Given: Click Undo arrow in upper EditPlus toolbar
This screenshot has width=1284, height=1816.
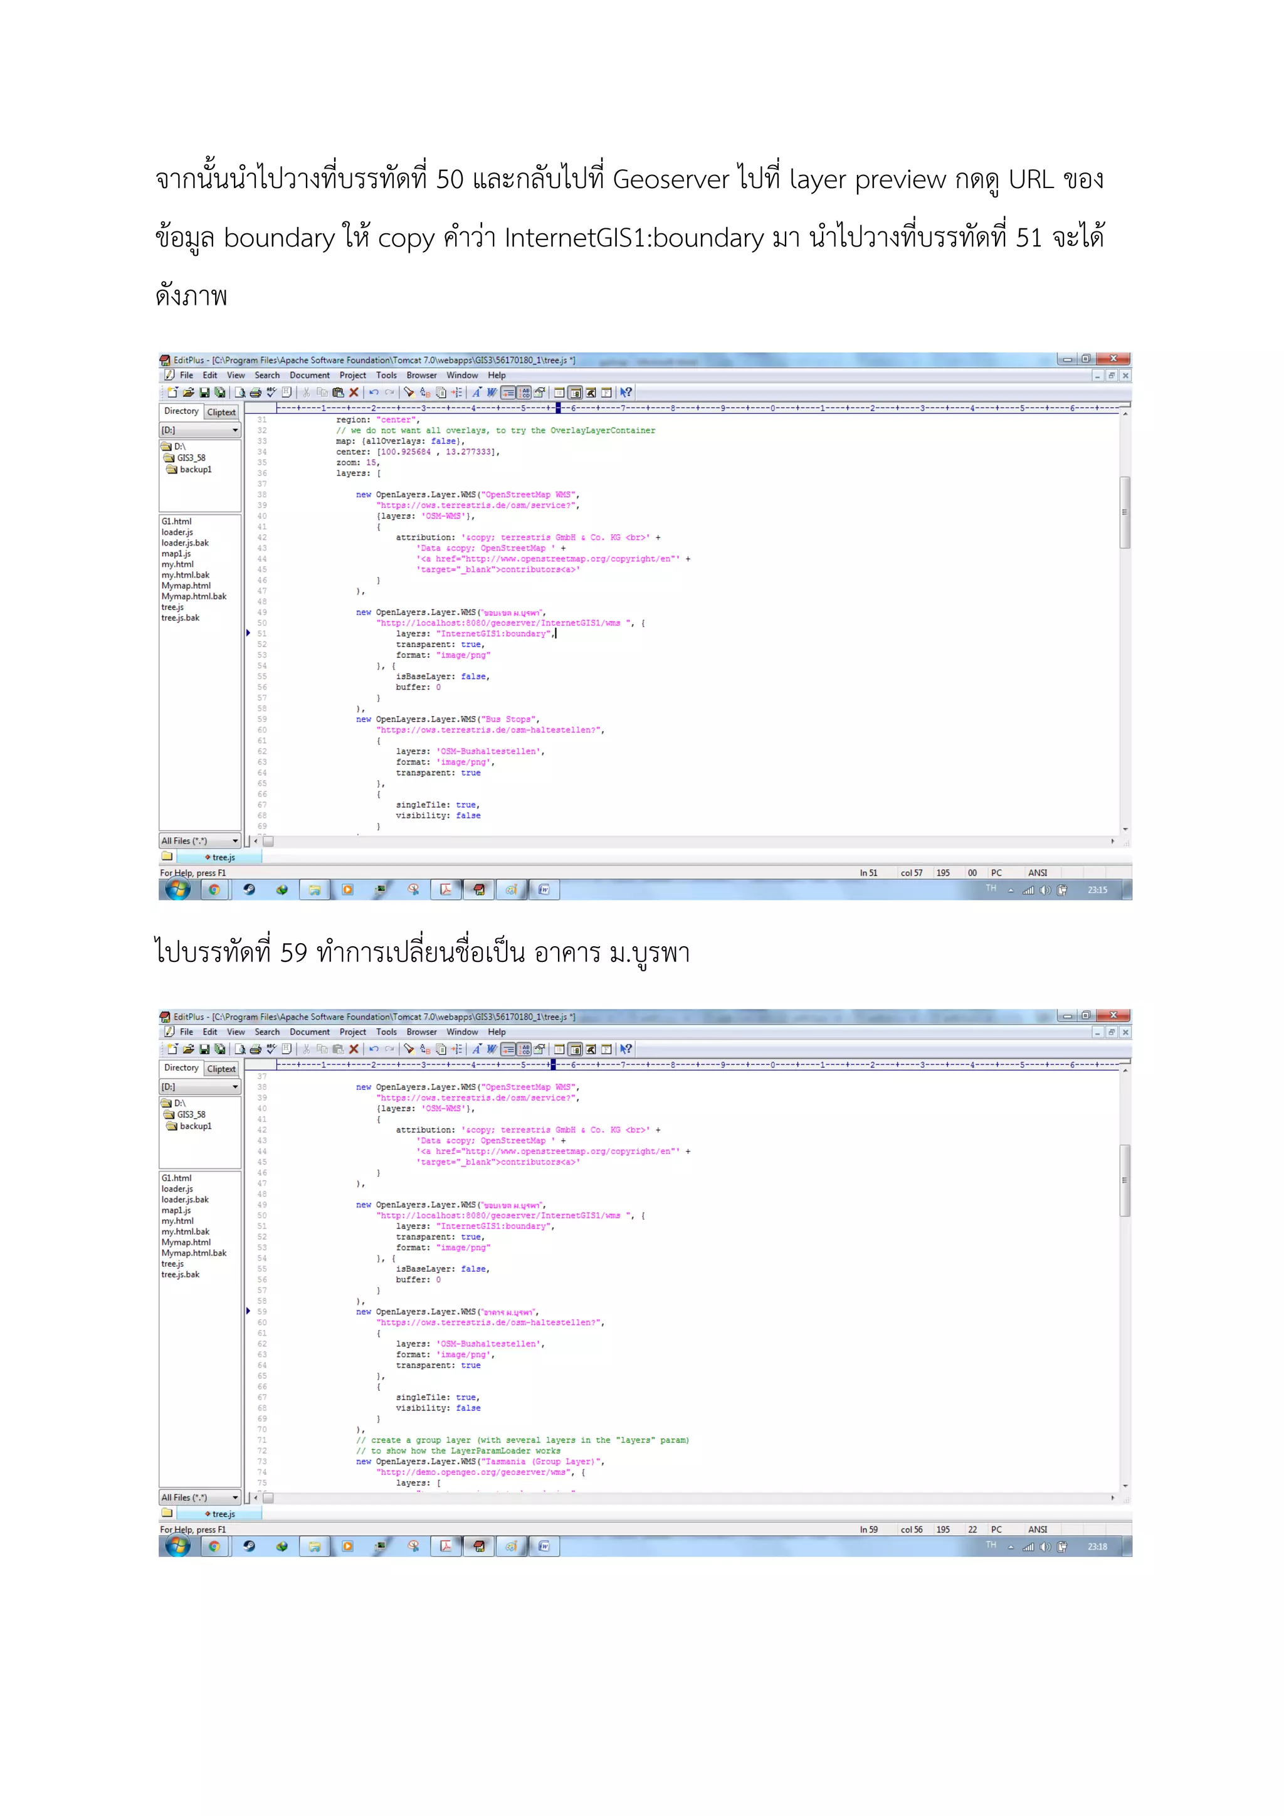Looking at the screenshot, I should tap(374, 393).
